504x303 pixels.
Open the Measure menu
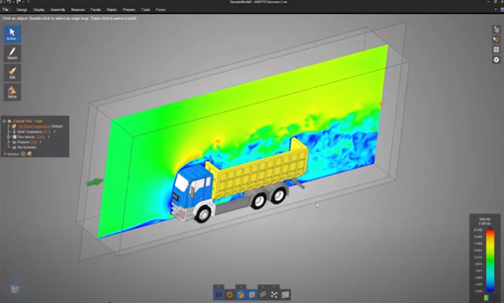(78, 9)
